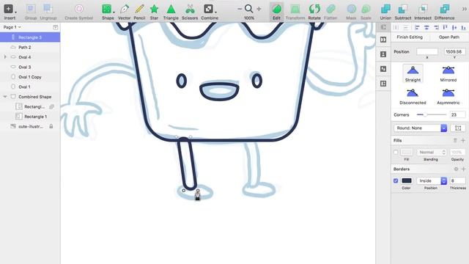Toggle the Edit tool
469x264 pixels.
click(276, 12)
